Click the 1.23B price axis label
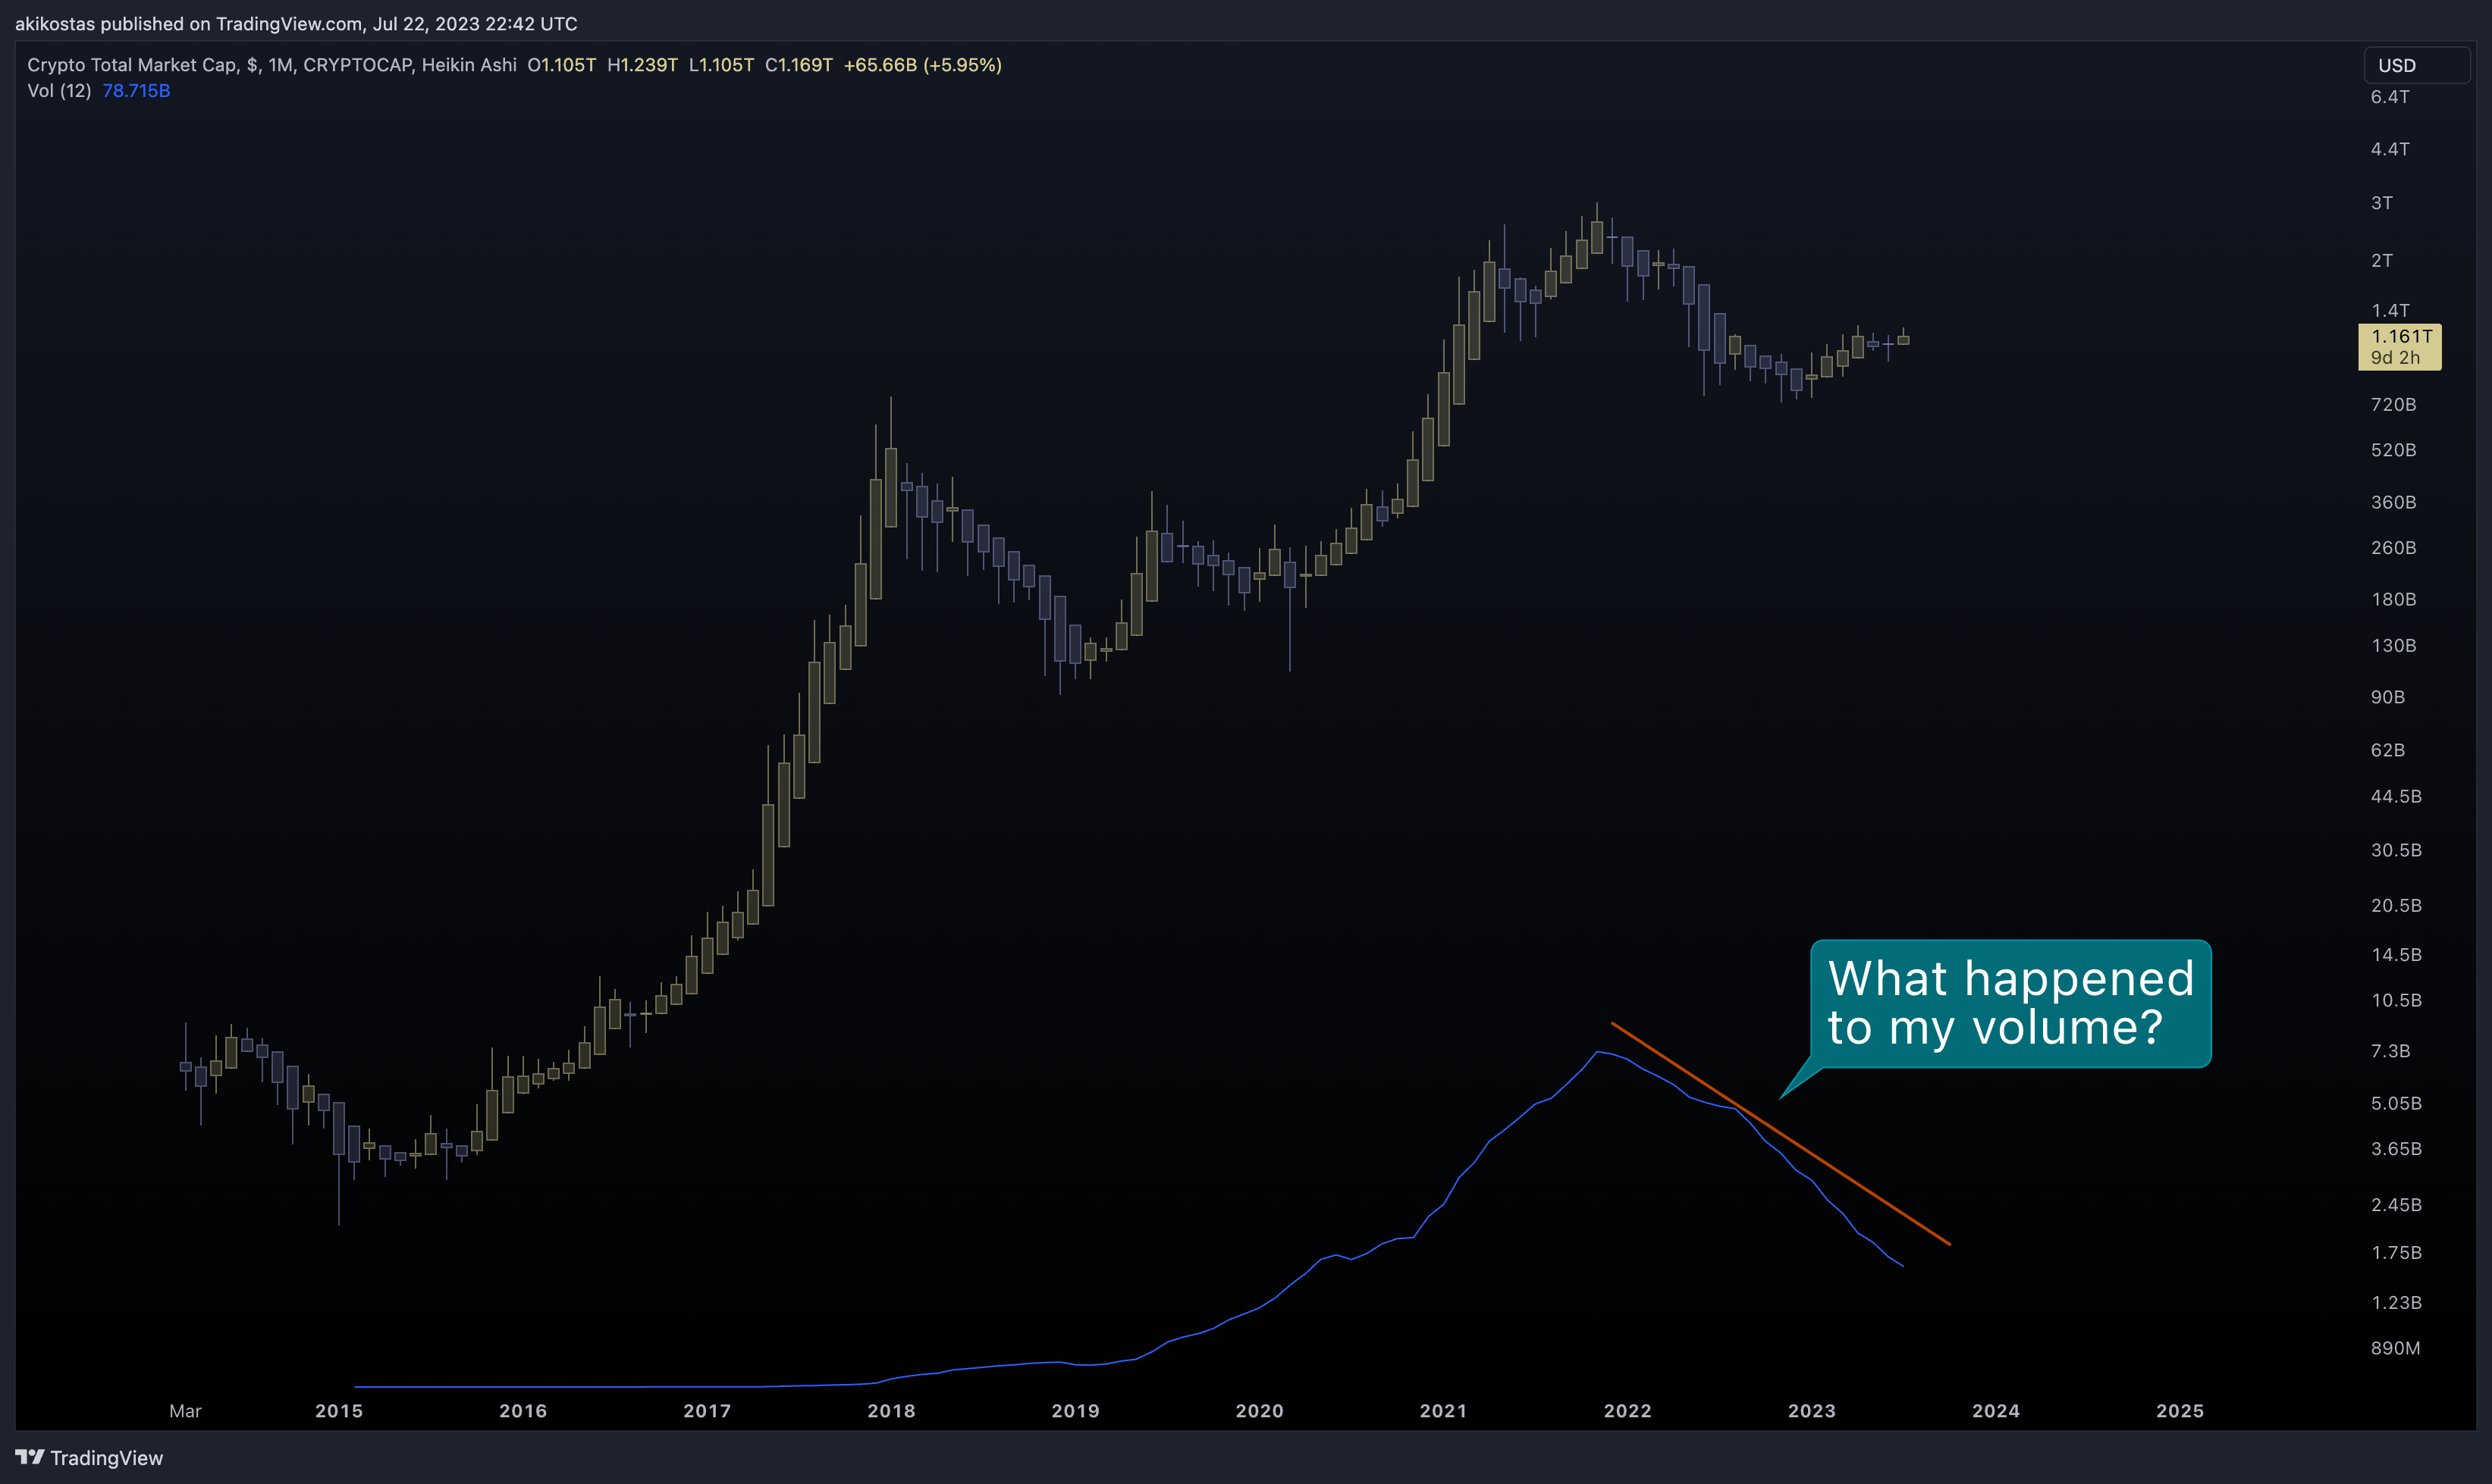The height and width of the screenshot is (1484, 2492). tap(2396, 1302)
